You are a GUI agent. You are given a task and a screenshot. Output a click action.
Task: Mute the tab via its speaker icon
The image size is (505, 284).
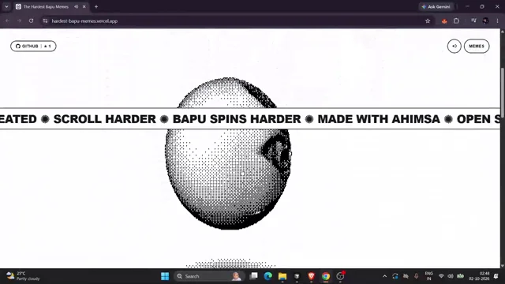point(76,6)
